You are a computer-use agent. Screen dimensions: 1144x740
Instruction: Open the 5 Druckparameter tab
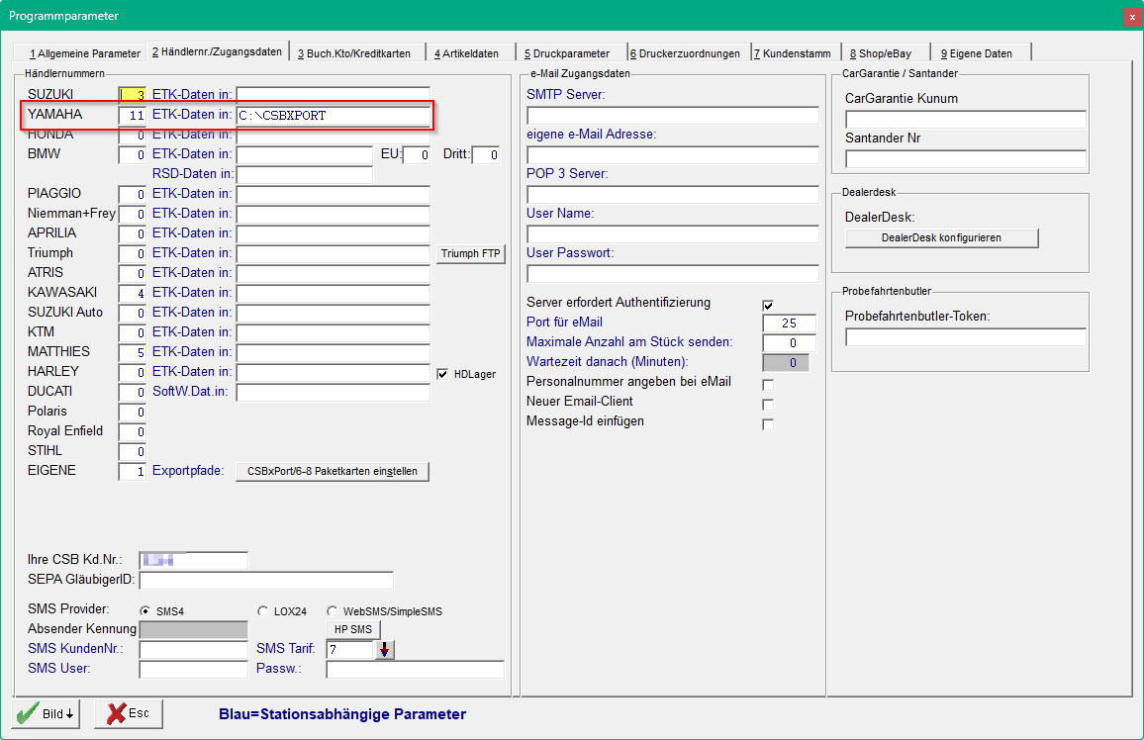567,53
